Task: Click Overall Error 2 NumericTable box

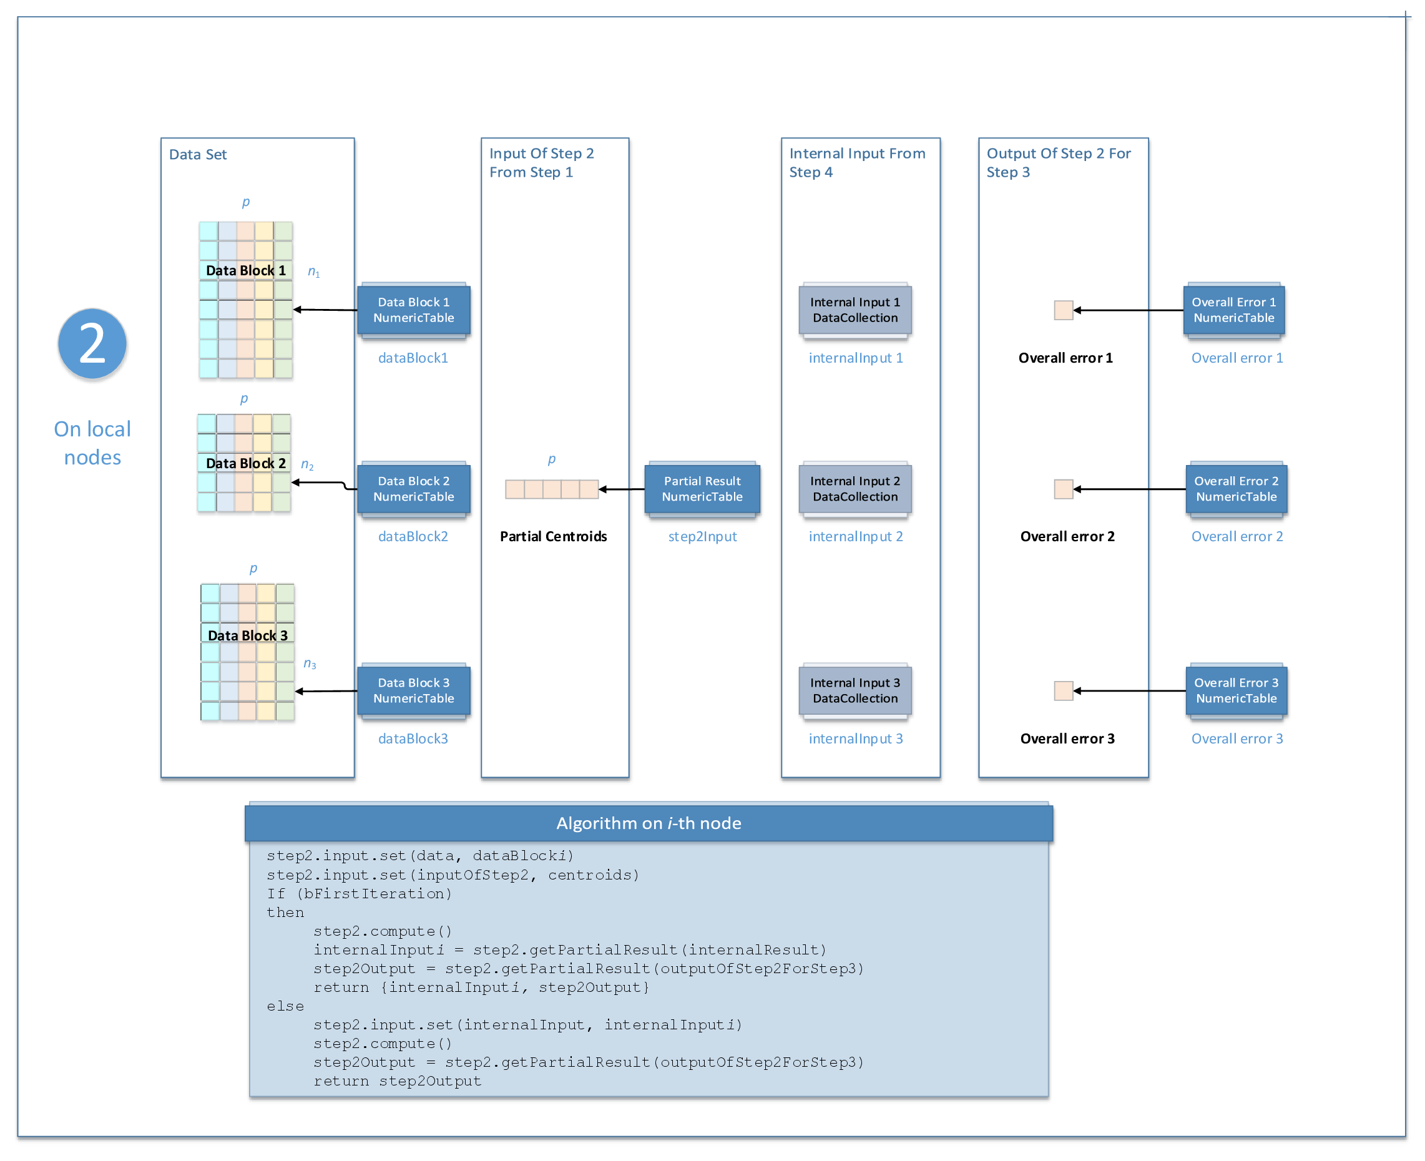Action: pos(1235,489)
